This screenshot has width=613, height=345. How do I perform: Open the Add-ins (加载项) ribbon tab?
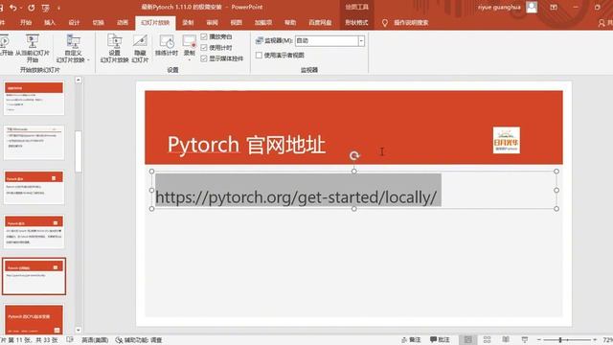click(x=263, y=23)
